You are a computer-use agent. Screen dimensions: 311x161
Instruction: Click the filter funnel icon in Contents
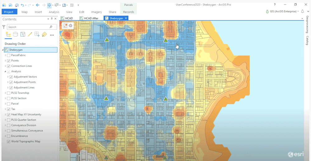click(3, 27)
